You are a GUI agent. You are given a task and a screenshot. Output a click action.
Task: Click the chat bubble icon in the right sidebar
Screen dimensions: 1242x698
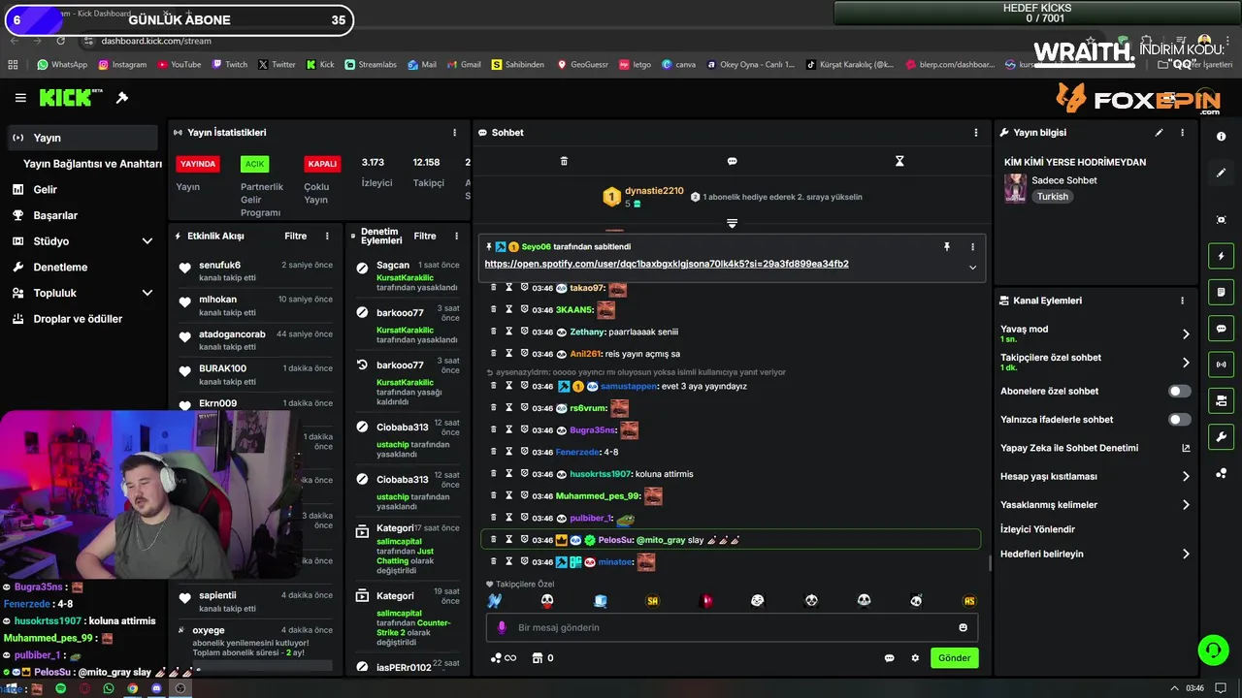point(1221,329)
